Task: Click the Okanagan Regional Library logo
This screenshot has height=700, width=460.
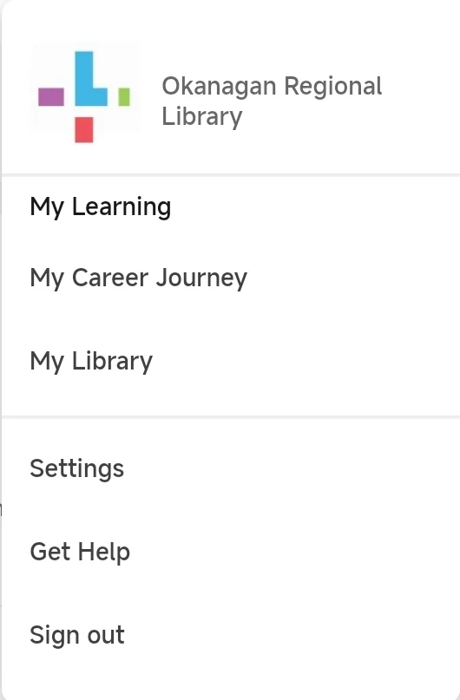Action: (84, 97)
